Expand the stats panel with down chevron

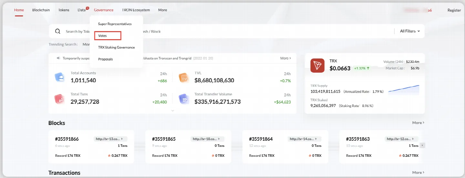pos(172,111)
